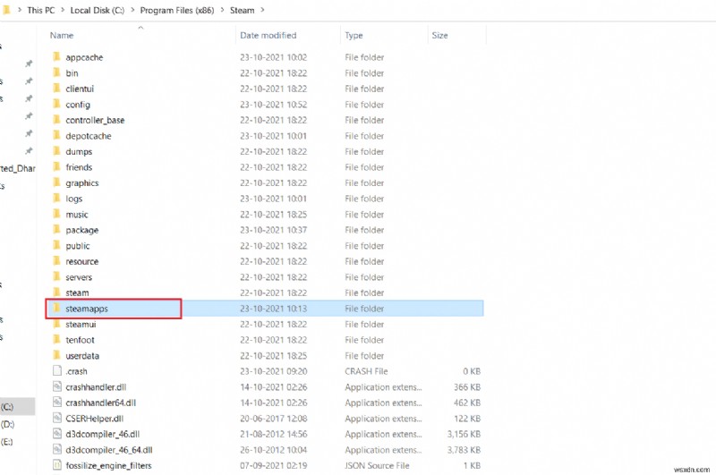
Task: Select the tenfoot folder icon
Action: tap(56, 340)
